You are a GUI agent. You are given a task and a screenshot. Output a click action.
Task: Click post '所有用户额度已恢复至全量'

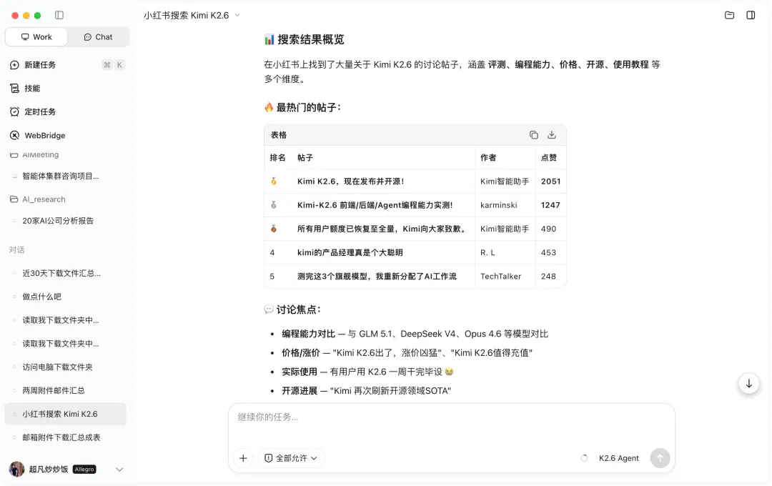382,229
